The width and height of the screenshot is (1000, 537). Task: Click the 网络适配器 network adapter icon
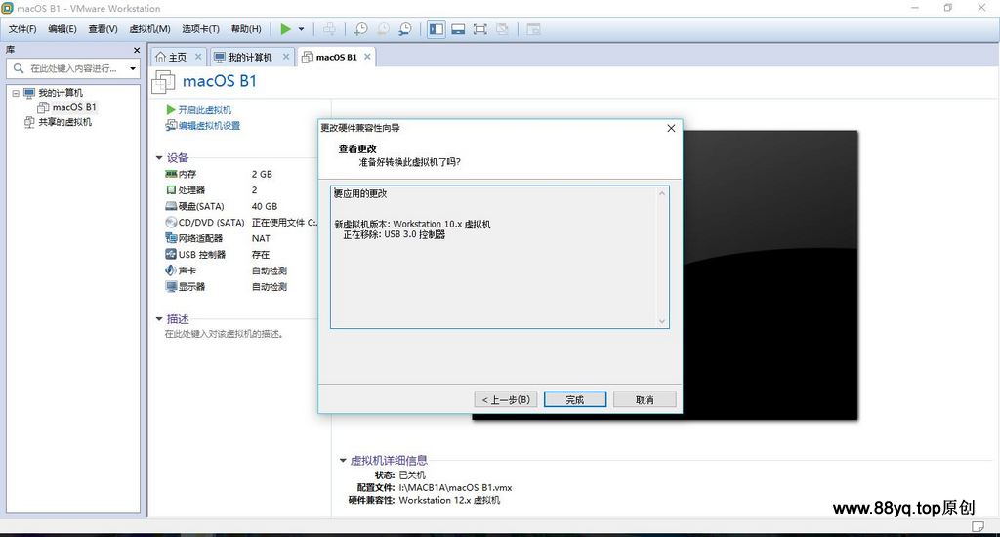coord(171,238)
